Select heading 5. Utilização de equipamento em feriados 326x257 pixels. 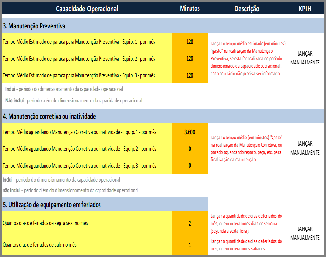[x=52, y=205]
